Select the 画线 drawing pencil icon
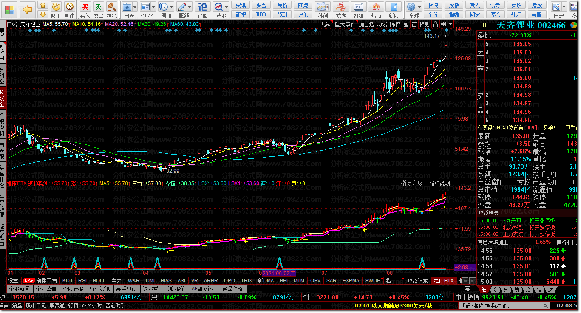 click(182, 6)
